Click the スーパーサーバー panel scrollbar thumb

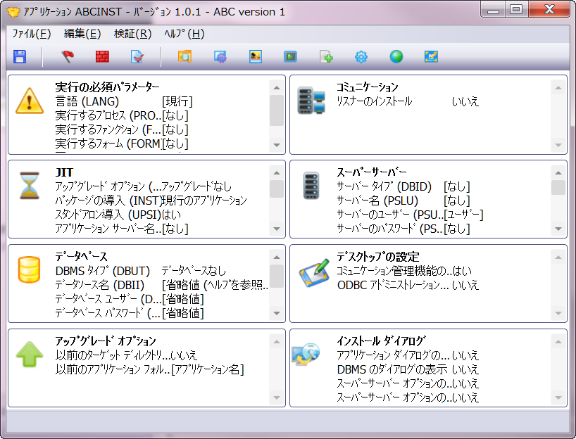558,188
